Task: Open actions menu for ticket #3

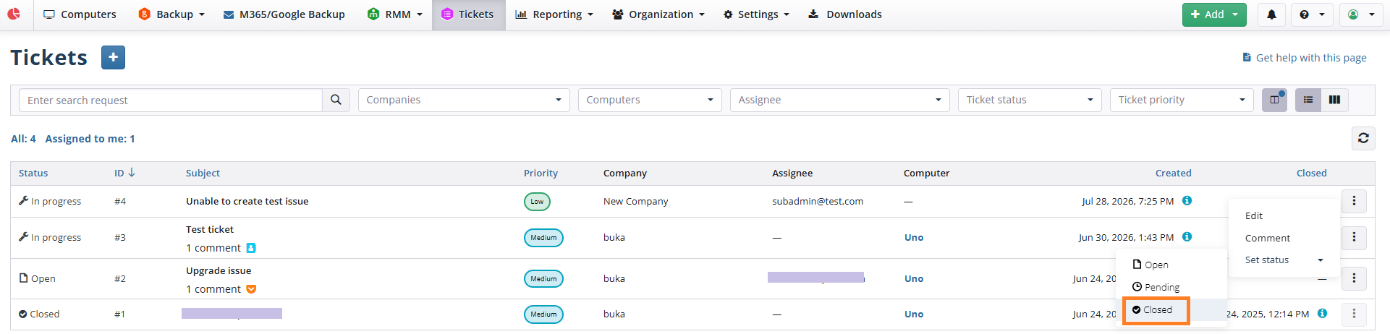Action: pos(1354,238)
